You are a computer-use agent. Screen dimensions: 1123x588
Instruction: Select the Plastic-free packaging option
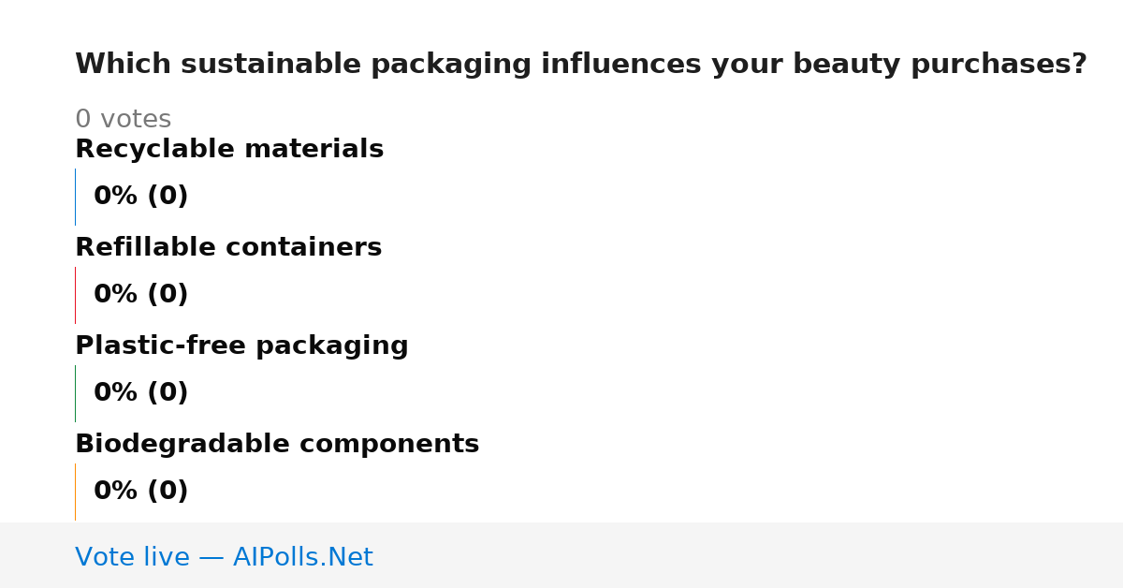click(241, 346)
